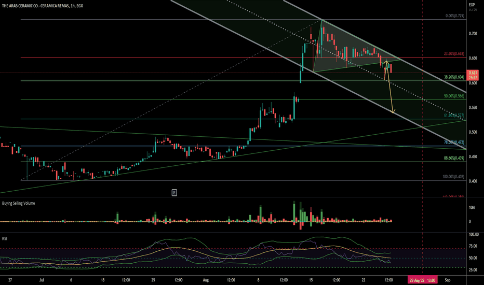Click RSI axis value 100.00
This screenshot has height=285, width=484.
tap(474, 234)
